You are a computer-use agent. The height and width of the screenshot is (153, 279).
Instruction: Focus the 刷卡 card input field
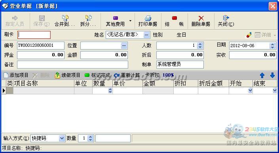pos(34,35)
